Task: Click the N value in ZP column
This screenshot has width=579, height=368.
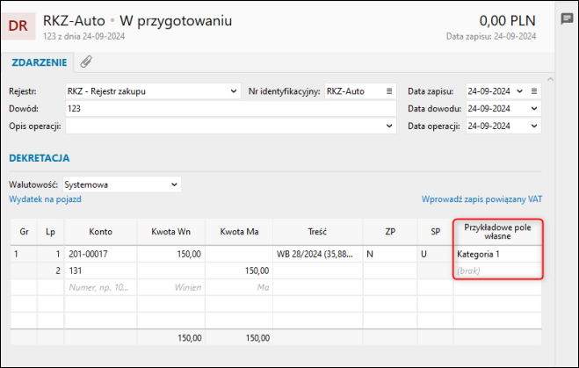Action: pyautogui.click(x=390, y=254)
